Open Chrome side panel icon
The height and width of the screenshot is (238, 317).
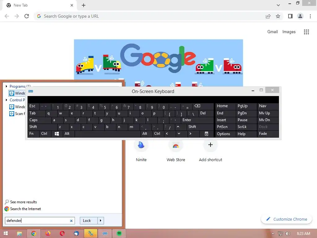coord(290,16)
